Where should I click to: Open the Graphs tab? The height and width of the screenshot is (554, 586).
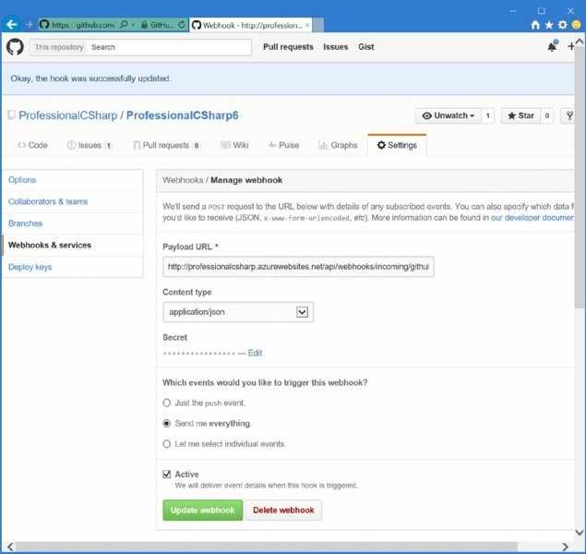(x=338, y=145)
